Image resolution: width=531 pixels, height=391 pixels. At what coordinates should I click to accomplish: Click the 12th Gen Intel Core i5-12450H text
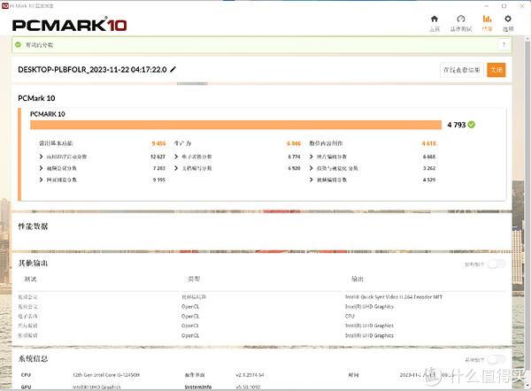pos(106,375)
